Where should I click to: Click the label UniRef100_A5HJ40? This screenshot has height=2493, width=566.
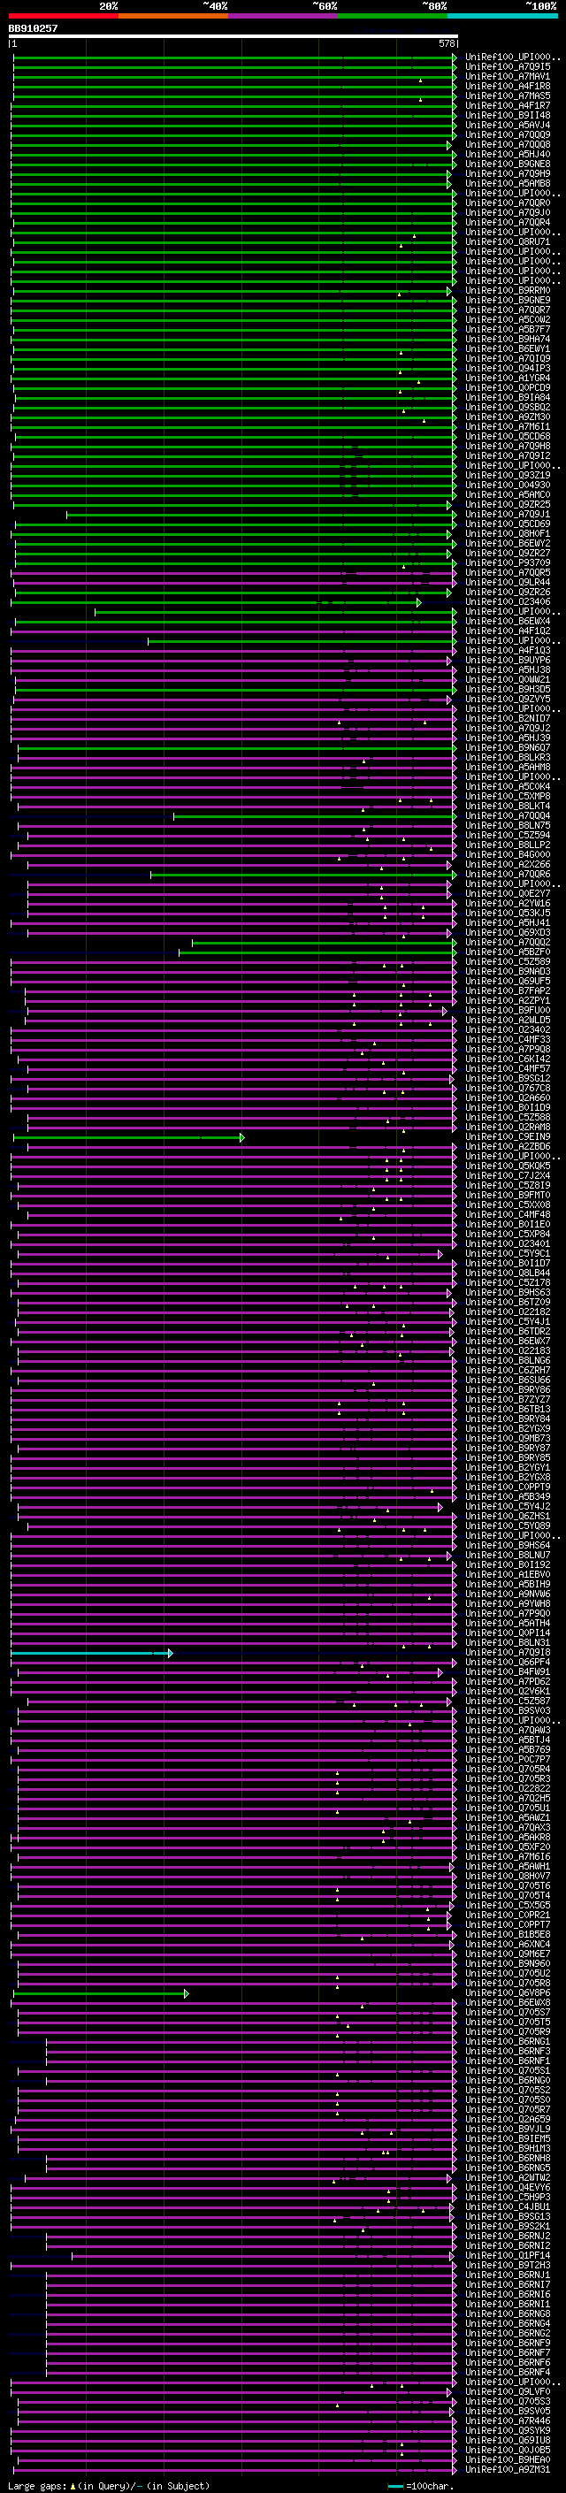click(508, 154)
